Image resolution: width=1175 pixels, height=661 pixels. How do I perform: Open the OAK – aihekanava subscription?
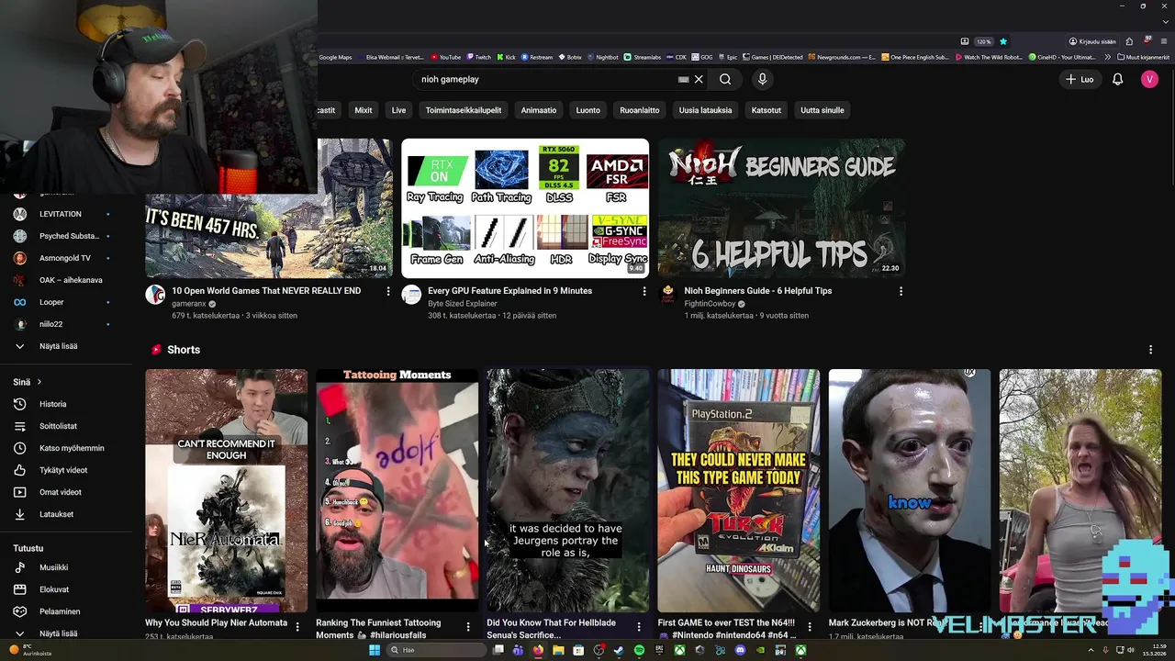coord(64,280)
